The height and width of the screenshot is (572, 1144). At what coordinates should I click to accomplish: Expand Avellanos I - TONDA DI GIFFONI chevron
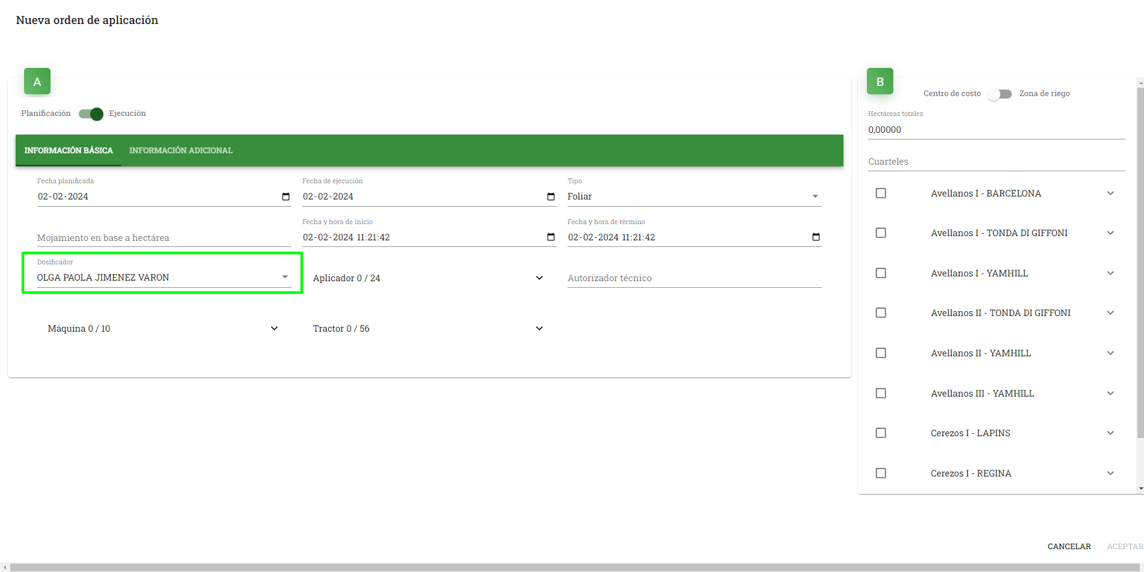coord(1110,233)
